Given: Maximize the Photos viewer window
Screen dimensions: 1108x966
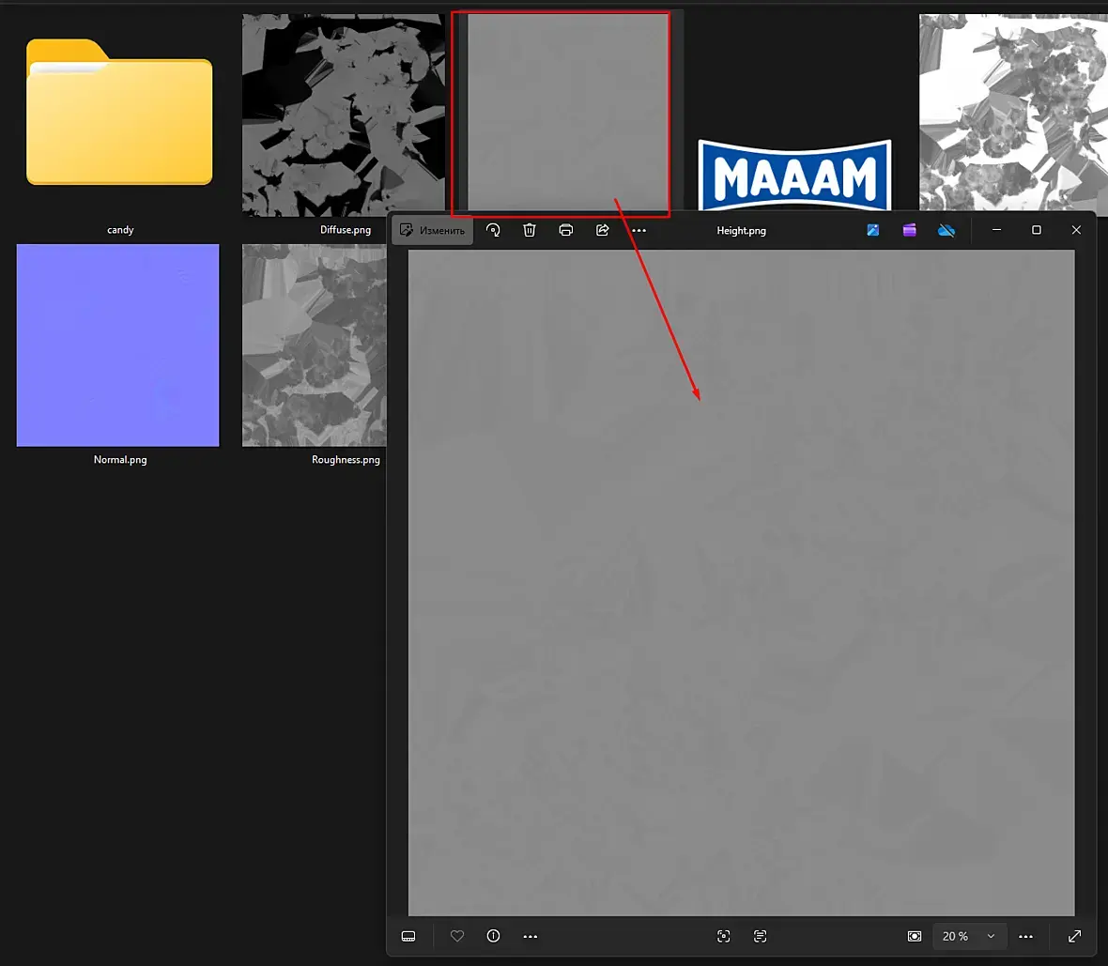Looking at the screenshot, I should click(1037, 230).
